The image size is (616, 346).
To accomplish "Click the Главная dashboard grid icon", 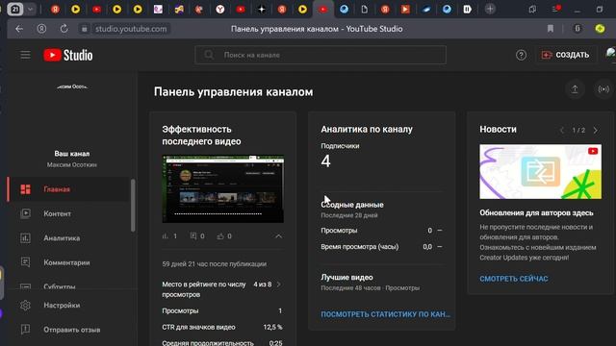I will pos(25,189).
